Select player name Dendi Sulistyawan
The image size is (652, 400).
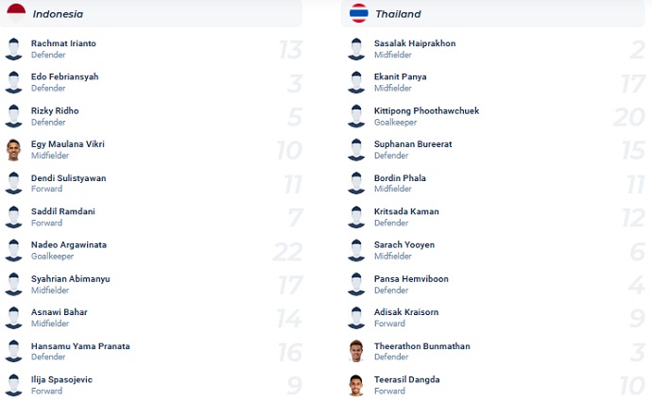point(68,177)
